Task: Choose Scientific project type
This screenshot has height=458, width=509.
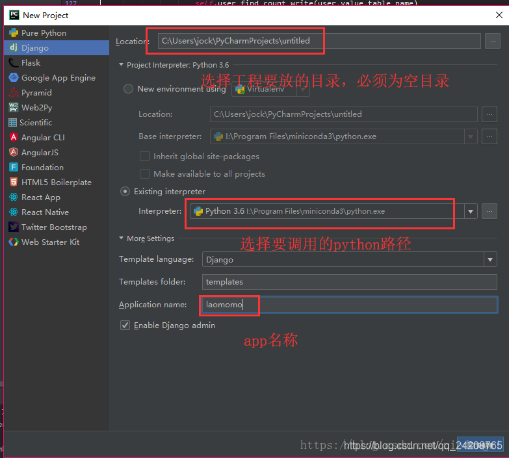Action: tap(57, 122)
